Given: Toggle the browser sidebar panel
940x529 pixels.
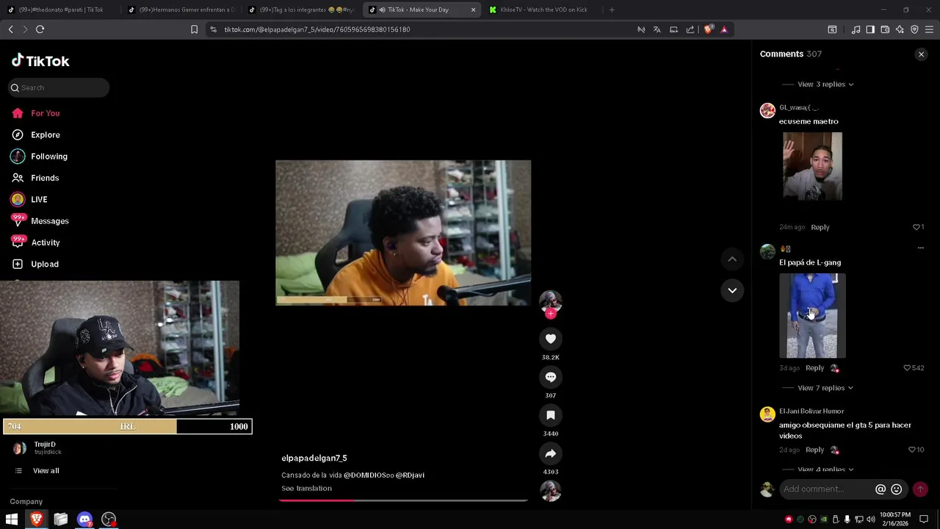Looking at the screenshot, I should [870, 29].
